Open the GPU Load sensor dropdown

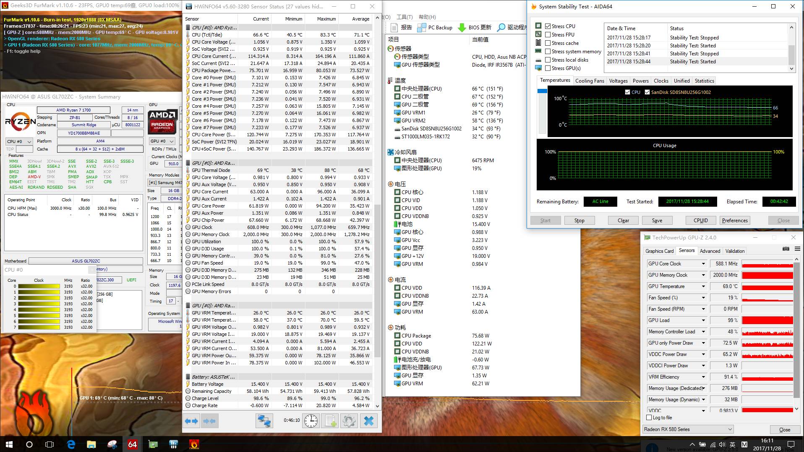[703, 320]
